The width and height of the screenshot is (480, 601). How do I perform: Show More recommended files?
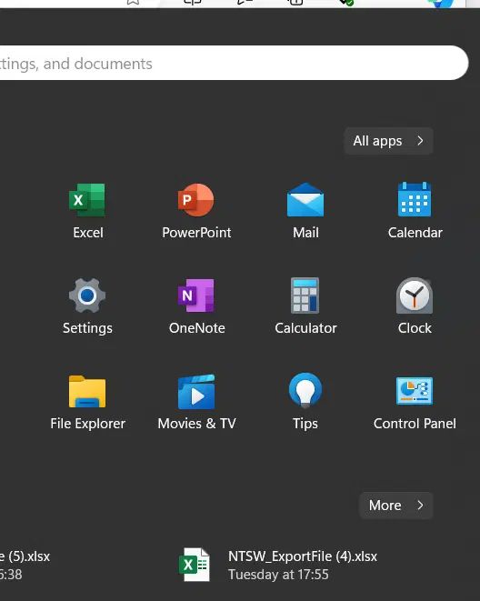[396, 506]
